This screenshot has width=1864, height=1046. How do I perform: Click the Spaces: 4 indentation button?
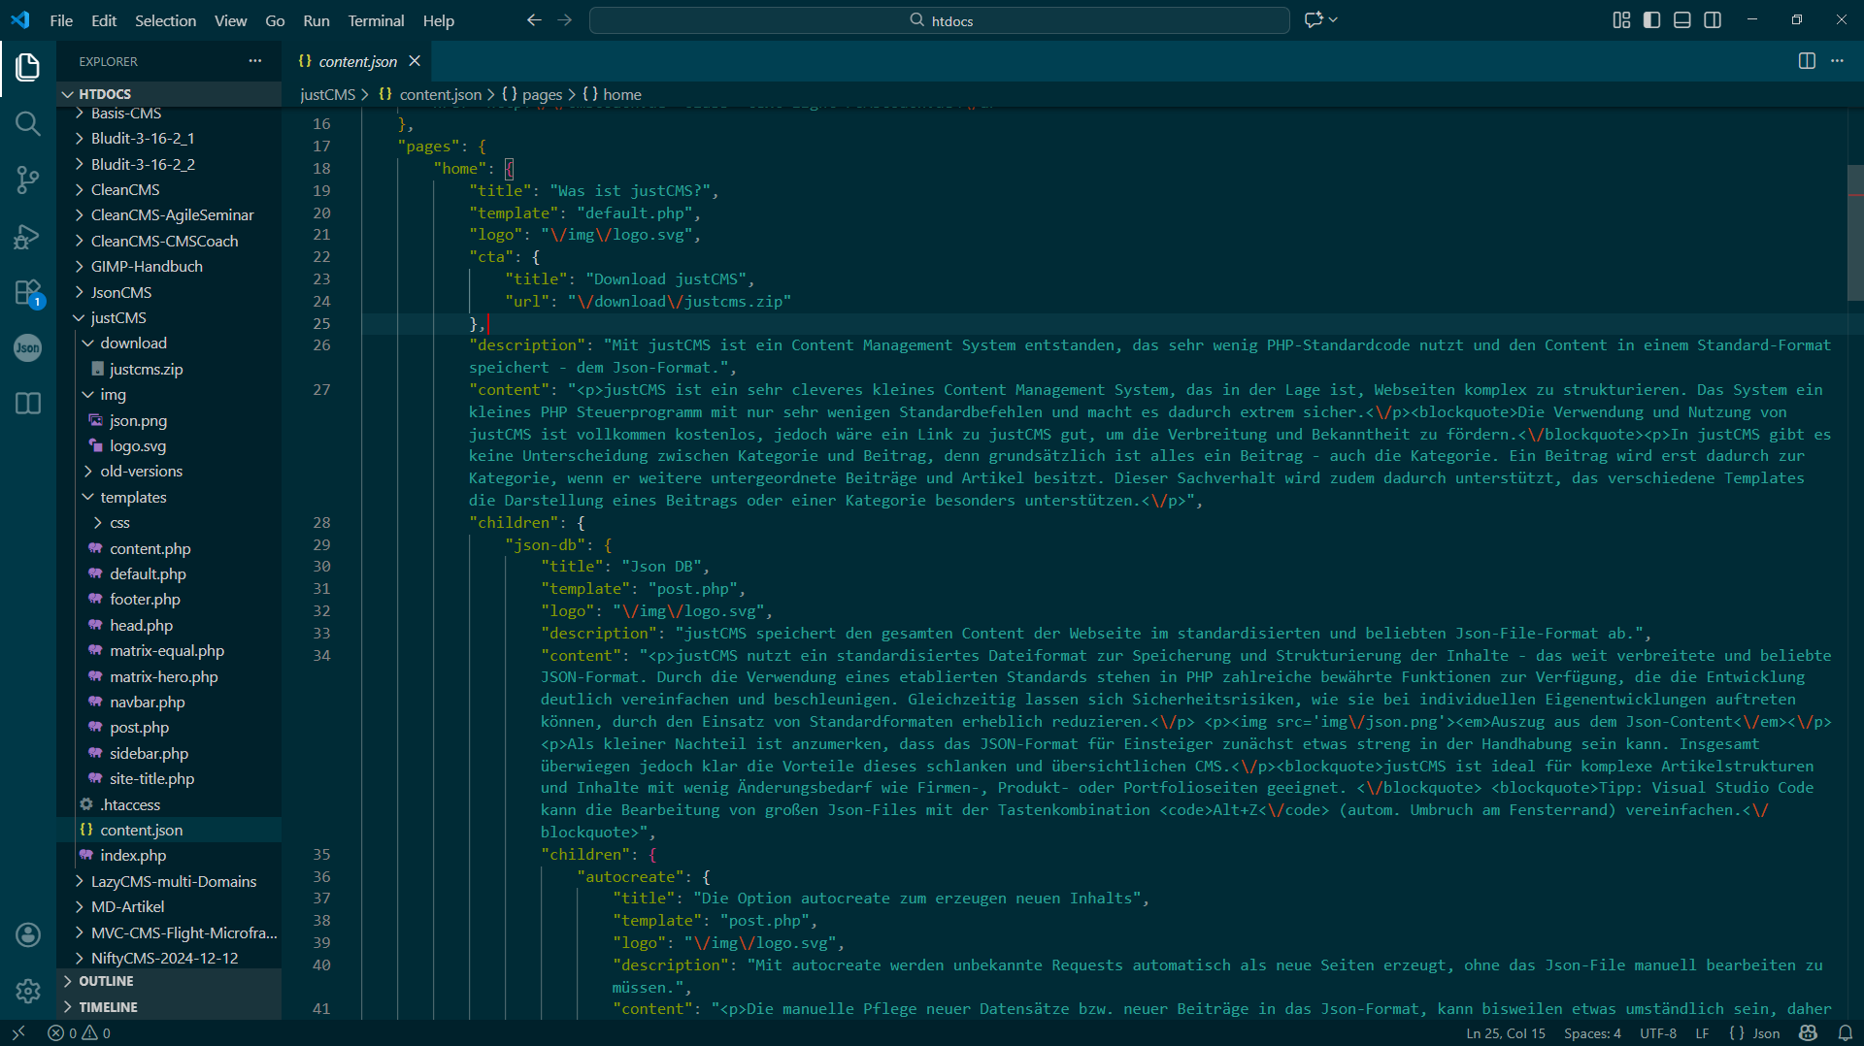[1592, 1033]
